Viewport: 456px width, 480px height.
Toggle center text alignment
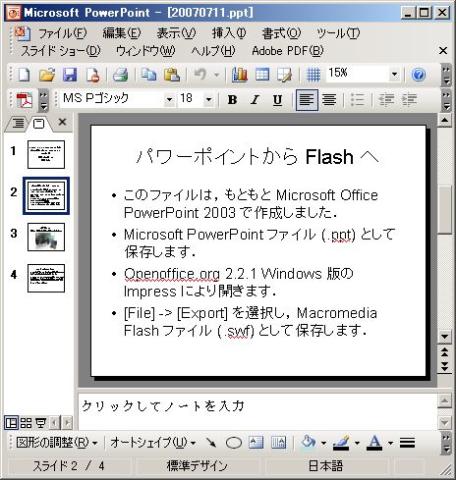329,100
